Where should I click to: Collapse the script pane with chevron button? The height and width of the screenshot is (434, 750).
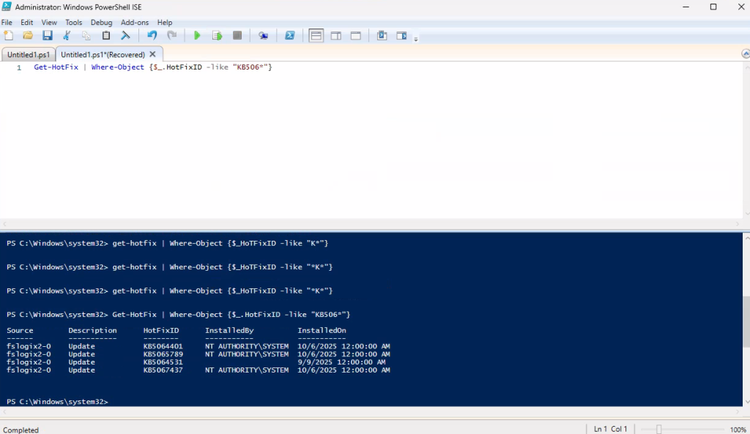pos(744,54)
